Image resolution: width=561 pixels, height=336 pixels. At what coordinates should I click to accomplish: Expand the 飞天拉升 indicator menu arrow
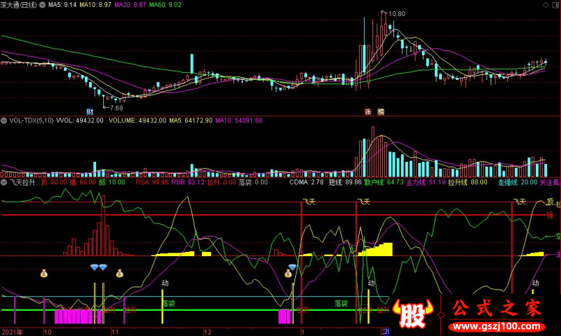[x=4, y=182]
